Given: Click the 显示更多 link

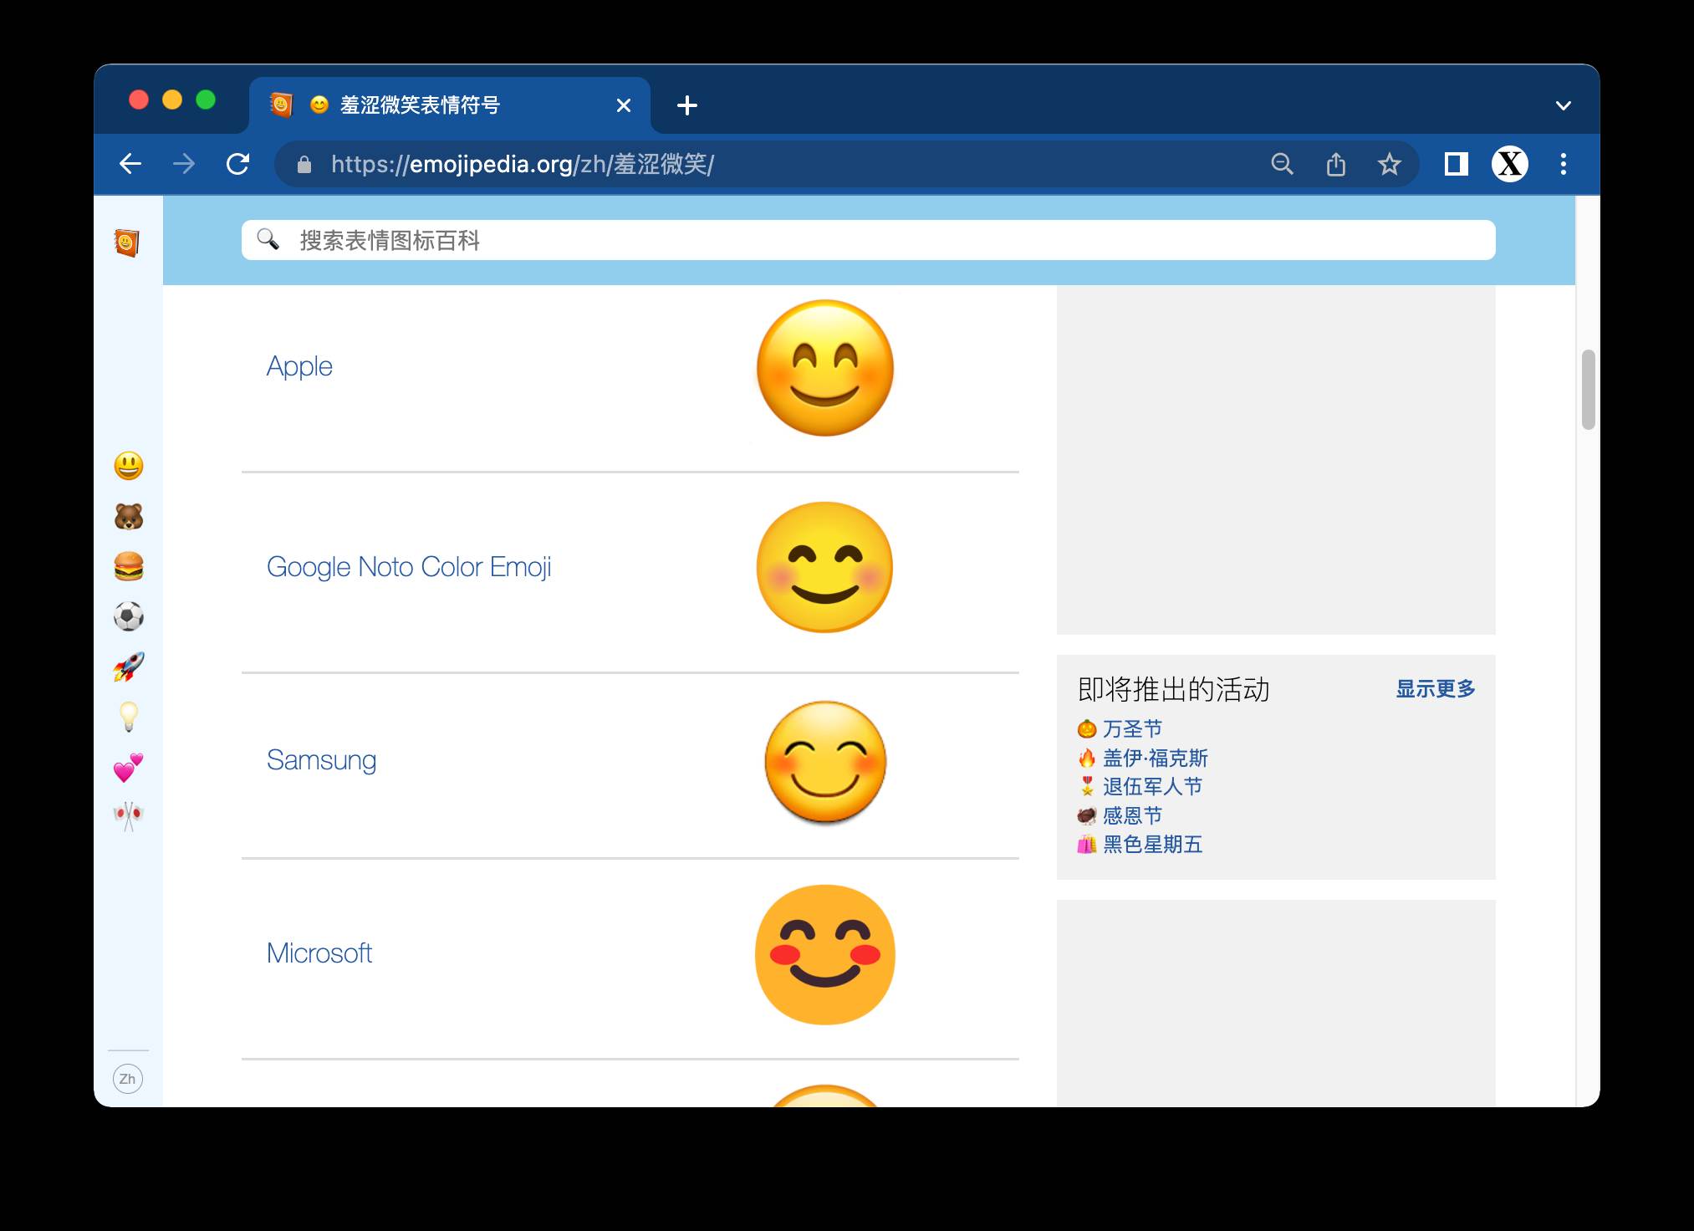Looking at the screenshot, I should [x=1435, y=689].
